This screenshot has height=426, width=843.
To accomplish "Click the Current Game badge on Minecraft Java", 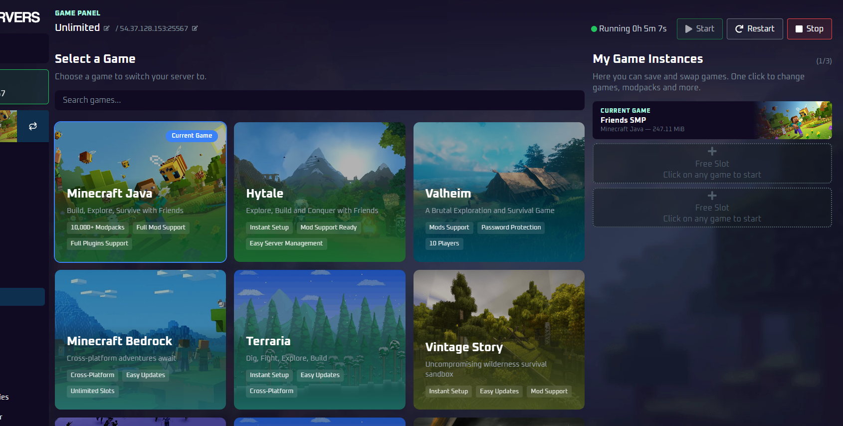I will point(192,136).
